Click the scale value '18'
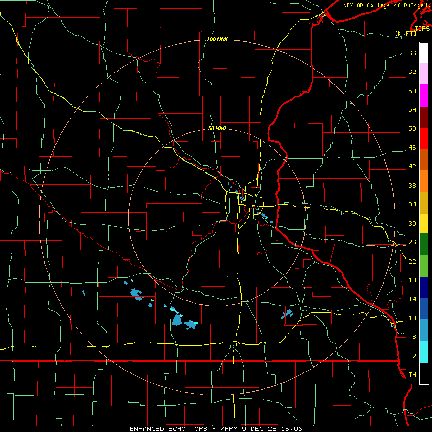 point(412,280)
